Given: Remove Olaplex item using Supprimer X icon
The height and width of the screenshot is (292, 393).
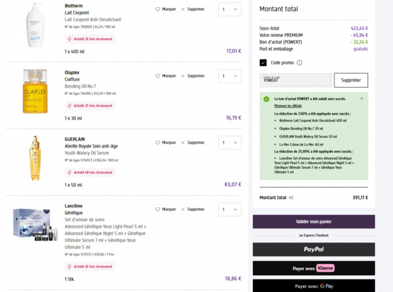Looking at the screenshot, I should click(183, 76).
